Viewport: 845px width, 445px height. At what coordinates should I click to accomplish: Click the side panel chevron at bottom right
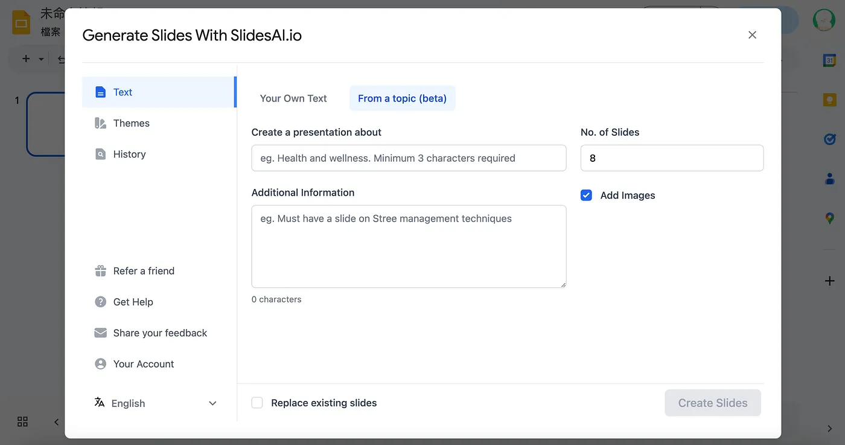829,429
